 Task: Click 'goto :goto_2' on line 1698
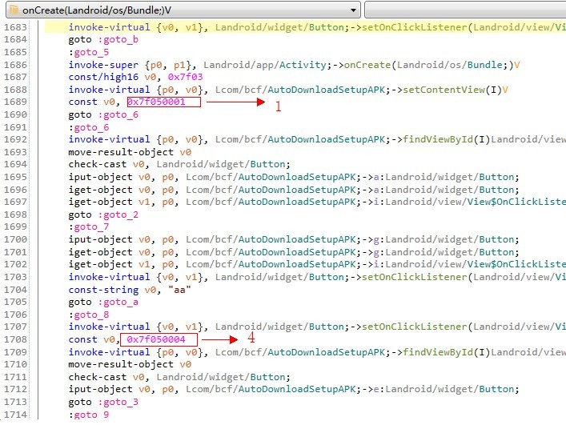click(x=103, y=215)
